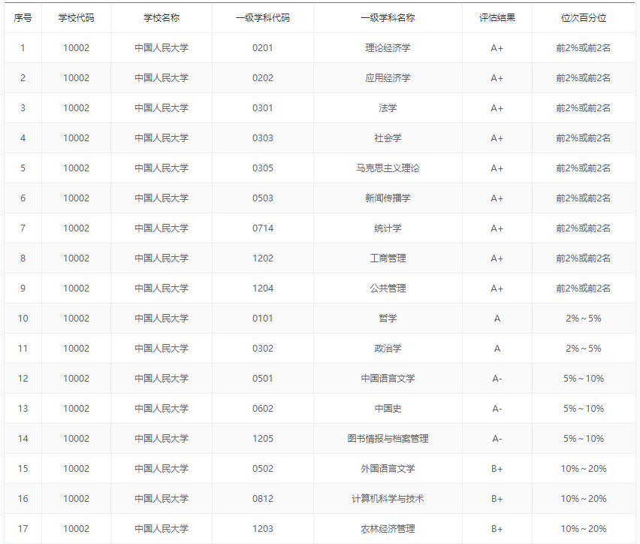The image size is (640, 544).
Task: Select the 法学 subject cell
Action: [x=388, y=107]
